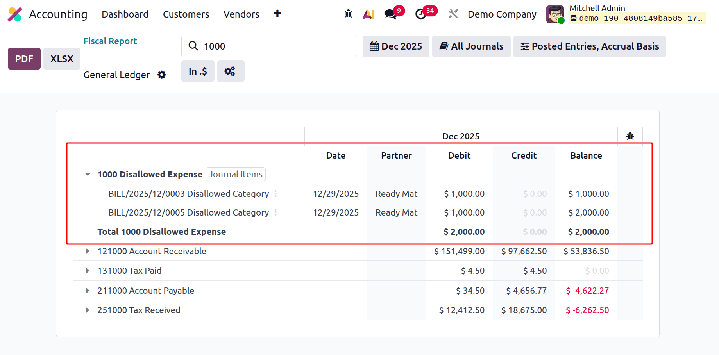Image resolution: width=719 pixels, height=355 pixels.
Task: Open the Demo Company switcher
Action: coord(502,14)
